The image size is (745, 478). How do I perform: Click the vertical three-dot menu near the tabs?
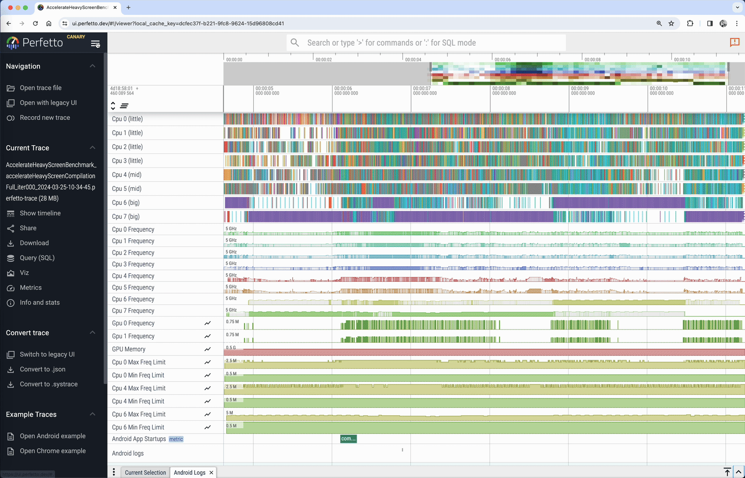[114, 472]
